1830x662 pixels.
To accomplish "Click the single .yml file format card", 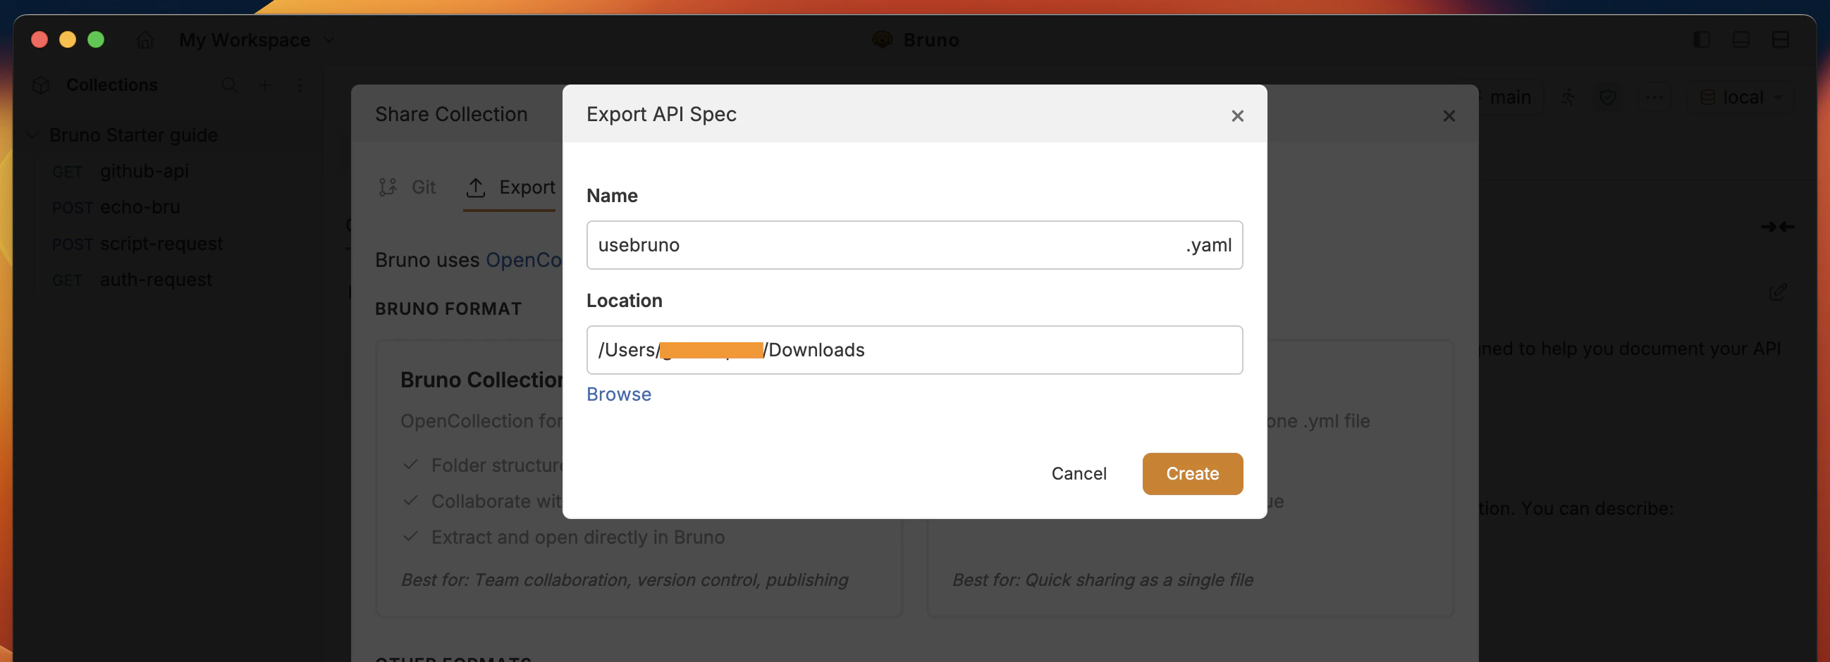I will click(1190, 479).
